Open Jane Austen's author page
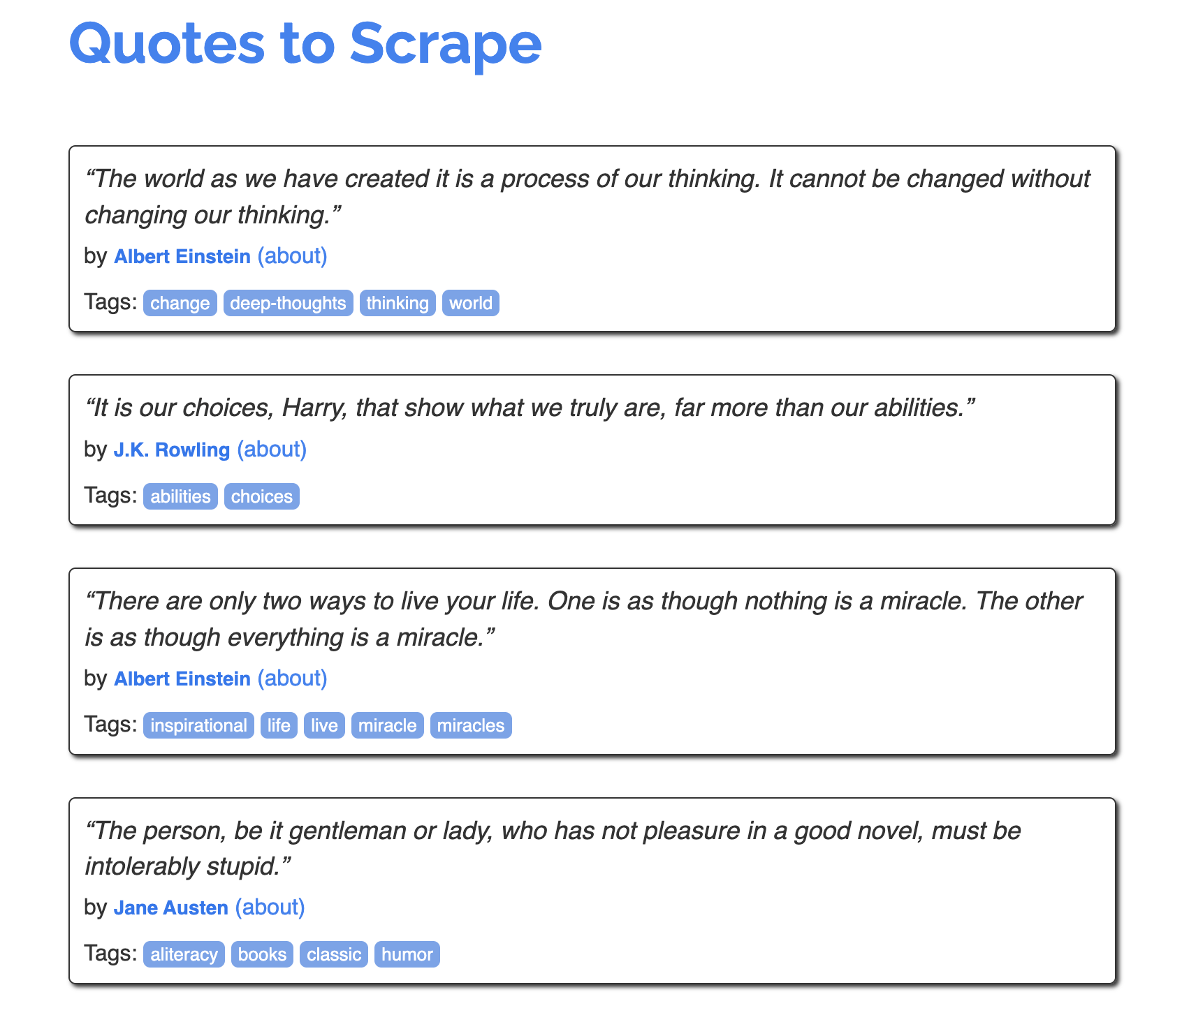 (x=170, y=907)
